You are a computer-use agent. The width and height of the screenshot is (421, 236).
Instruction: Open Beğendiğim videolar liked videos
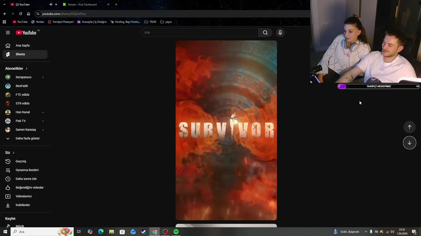pyautogui.click(x=25, y=187)
